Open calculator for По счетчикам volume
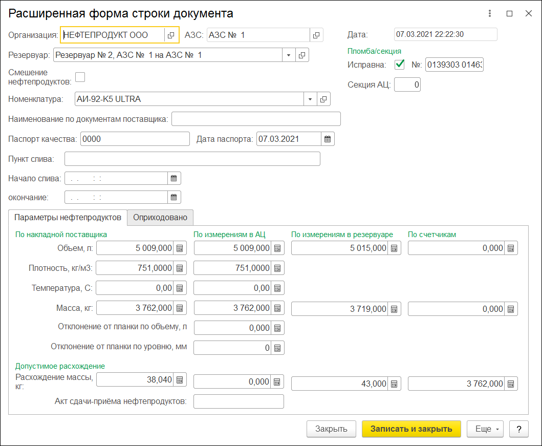Screen dimensions: 542x446 [511, 248]
